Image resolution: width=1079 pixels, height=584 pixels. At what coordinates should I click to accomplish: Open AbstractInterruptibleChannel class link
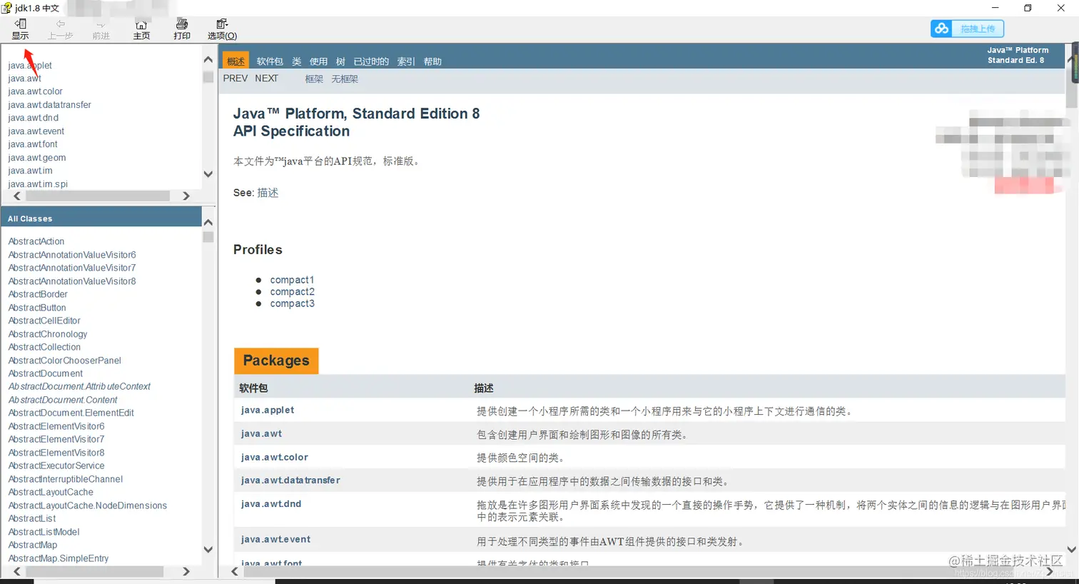[x=66, y=479]
